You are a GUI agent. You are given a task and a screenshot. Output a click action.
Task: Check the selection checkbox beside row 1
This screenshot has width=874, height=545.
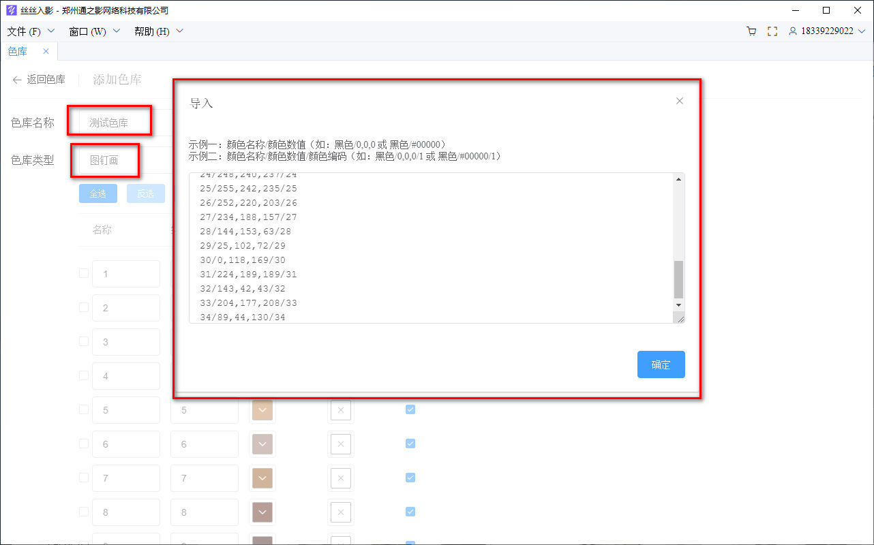pyautogui.click(x=83, y=273)
